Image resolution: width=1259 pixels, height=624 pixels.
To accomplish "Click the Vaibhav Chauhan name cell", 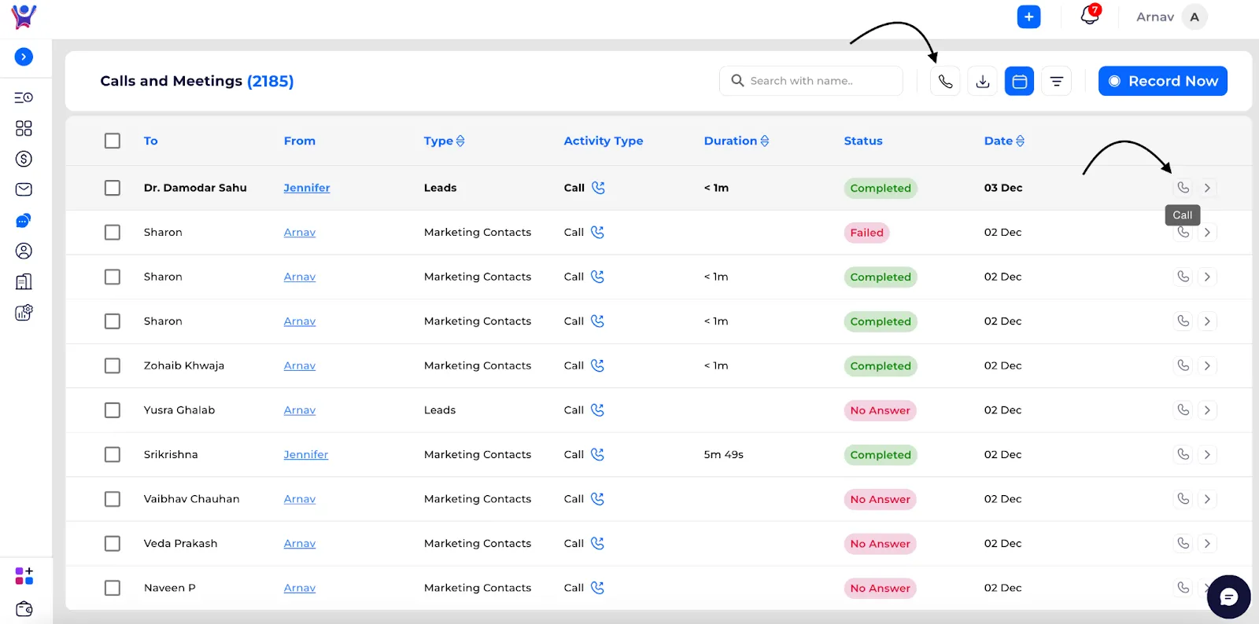I will [191, 499].
